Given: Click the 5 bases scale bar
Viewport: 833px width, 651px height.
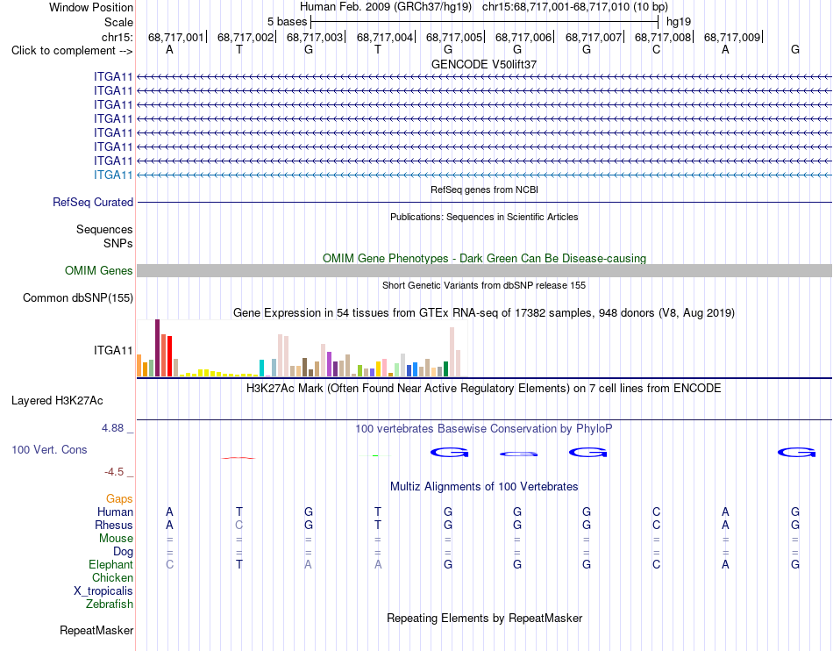Looking at the screenshot, I should pyautogui.click(x=485, y=22).
